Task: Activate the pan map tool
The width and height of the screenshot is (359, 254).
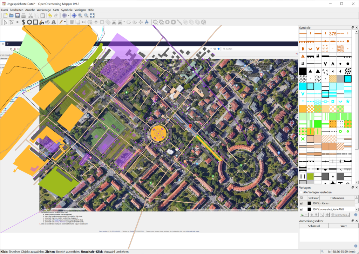Action: [74, 15]
